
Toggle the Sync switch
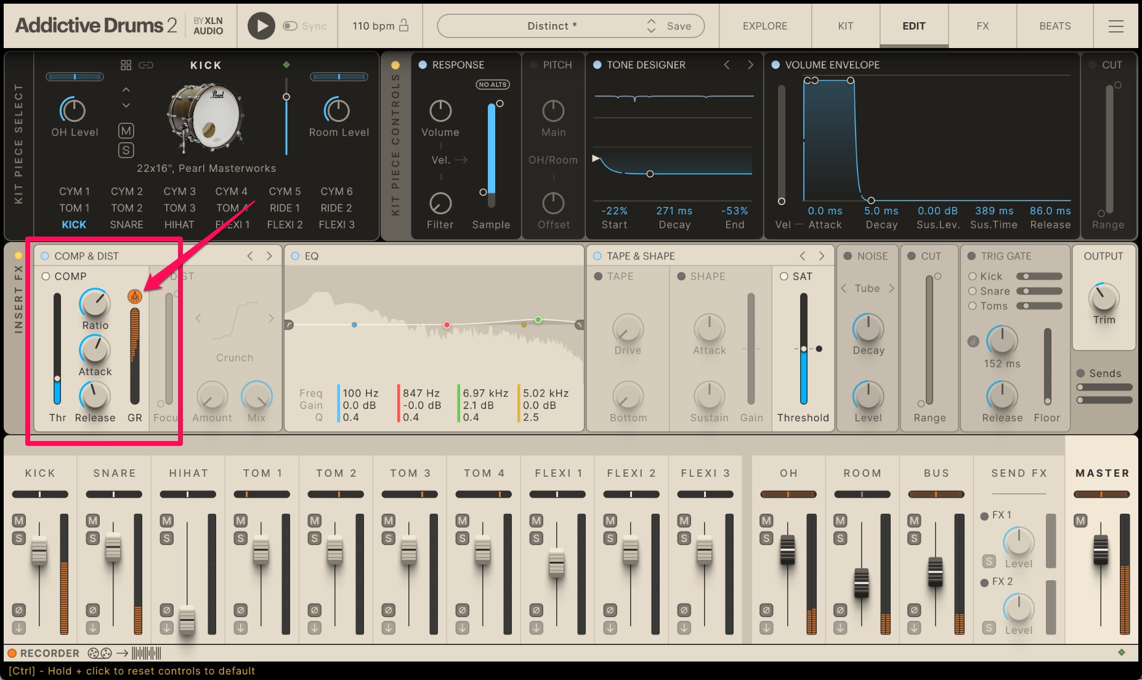[290, 26]
